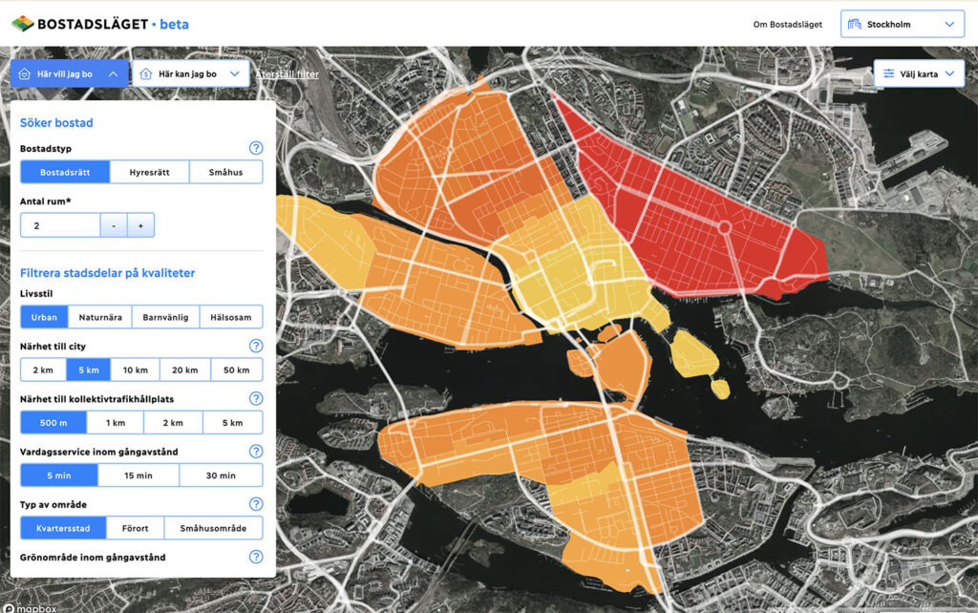Select Kvartersstad area type
This screenshot has width=978, height=613.
pos(63,528)
